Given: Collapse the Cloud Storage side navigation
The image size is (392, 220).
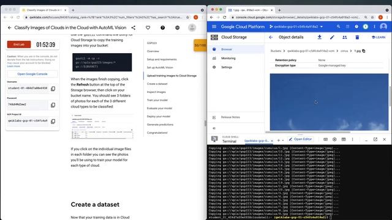Looking at the screenshot, I should [x=214, y=128].
